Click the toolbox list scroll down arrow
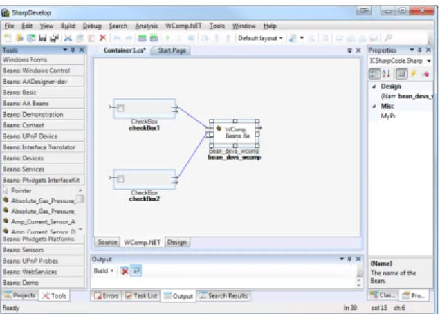The width and height of the screenshot is (440, 314). (80, 230)
